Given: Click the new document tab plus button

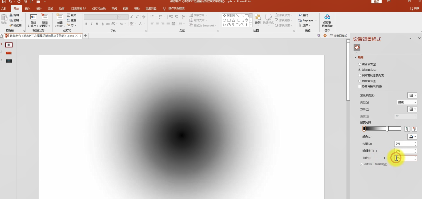Looking at the screenshot, I should tap(86, 36).
